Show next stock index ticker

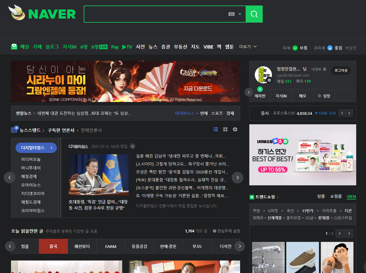point(349,113)
